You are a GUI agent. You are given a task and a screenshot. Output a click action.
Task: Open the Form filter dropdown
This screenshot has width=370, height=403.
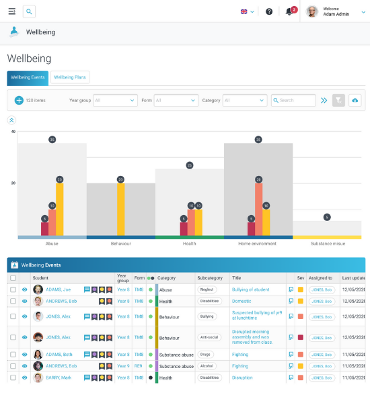pos(176,100)
